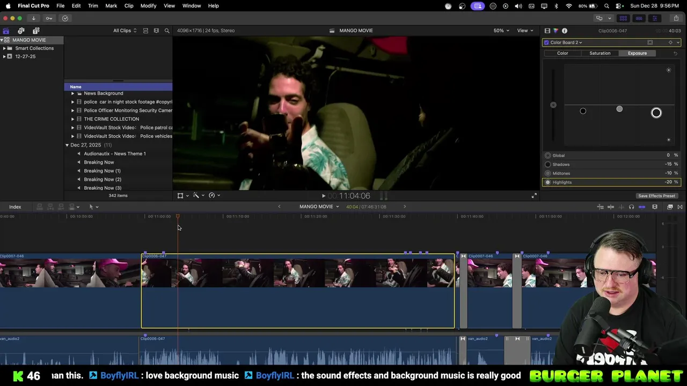Show the Effects browser

[670, 207]
